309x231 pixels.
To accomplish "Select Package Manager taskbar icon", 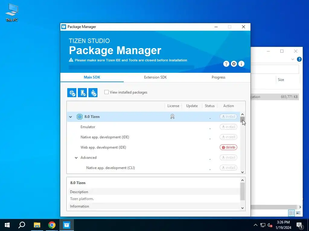I will coord(67,225).
